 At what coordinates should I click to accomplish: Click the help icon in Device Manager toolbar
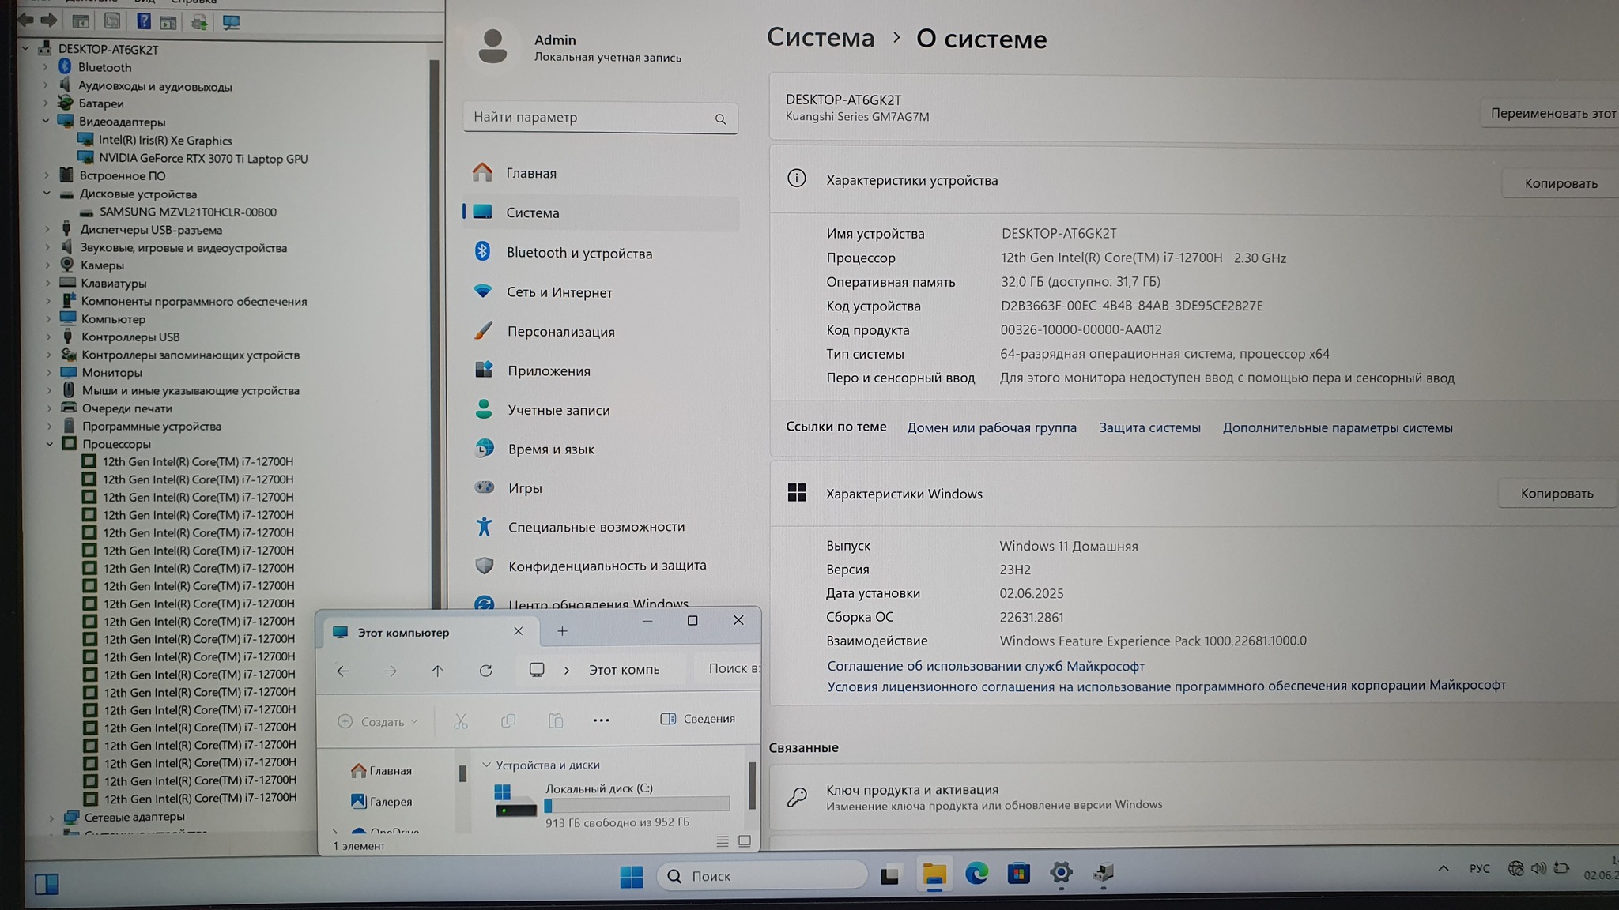point(143,21)
